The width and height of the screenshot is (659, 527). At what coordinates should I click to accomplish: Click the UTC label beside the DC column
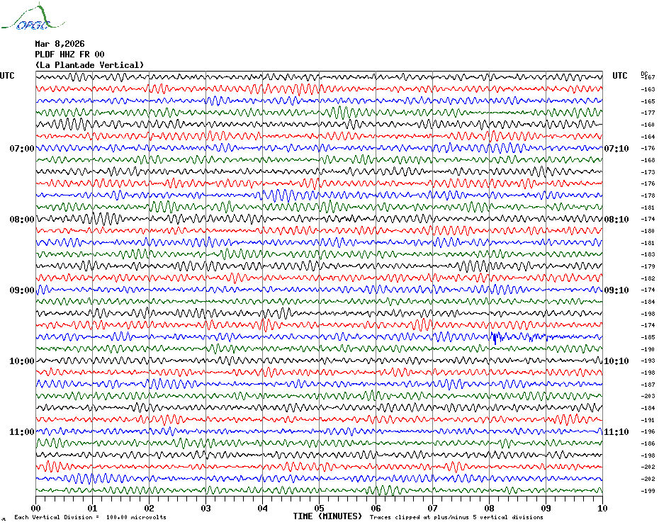(619, 76)
